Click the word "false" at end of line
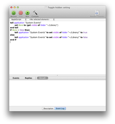115x124 pixels. pyautogui.click(x=85, y=37)
